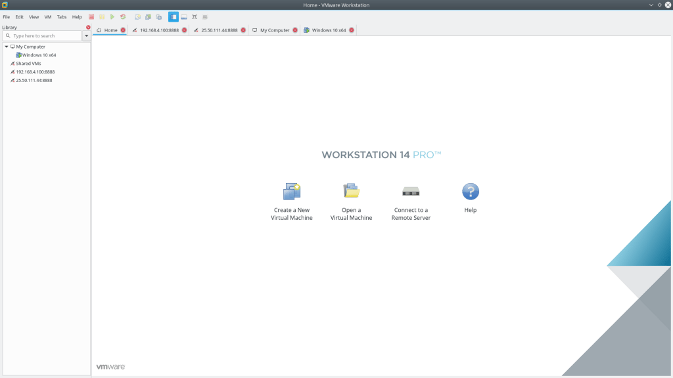Close the Windows 10 x64 tab
Screen dimensions: 673x378
pyautogui.click(x=352, y=30)
